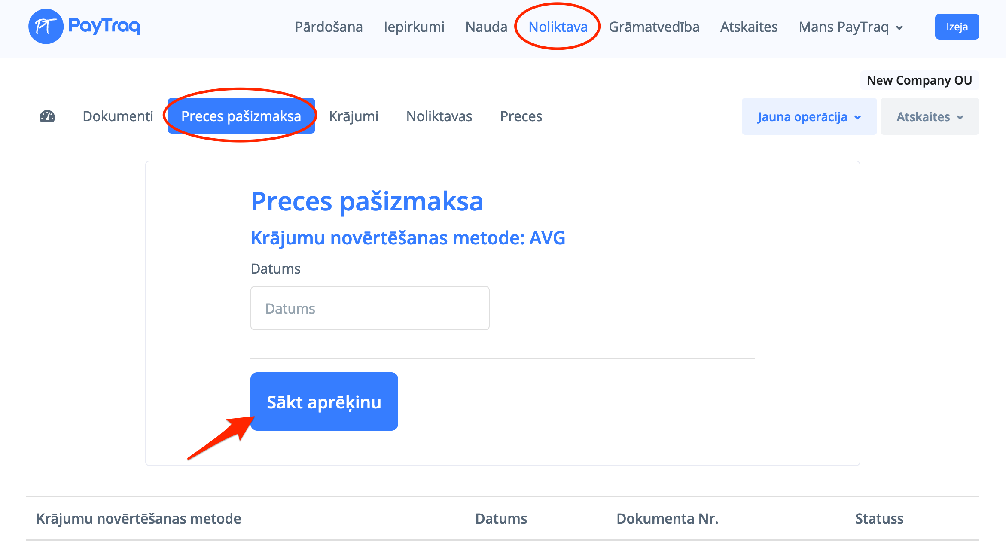Navigate to Grāmatvedība
Screen dimensions: 1006x554
[x=654, y=27]
